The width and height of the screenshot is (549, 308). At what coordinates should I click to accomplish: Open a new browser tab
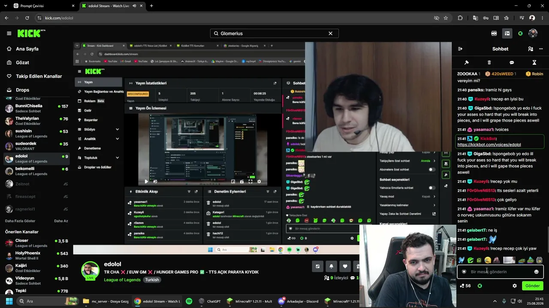151,6
